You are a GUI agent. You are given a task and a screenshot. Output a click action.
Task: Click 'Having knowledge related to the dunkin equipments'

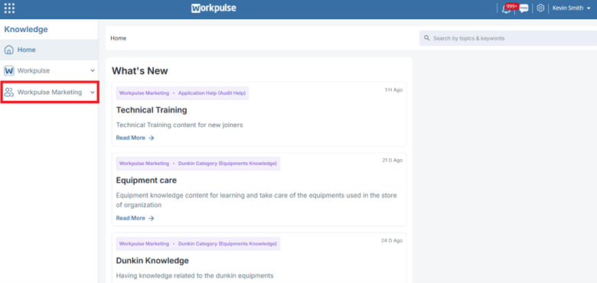[195, 276]
